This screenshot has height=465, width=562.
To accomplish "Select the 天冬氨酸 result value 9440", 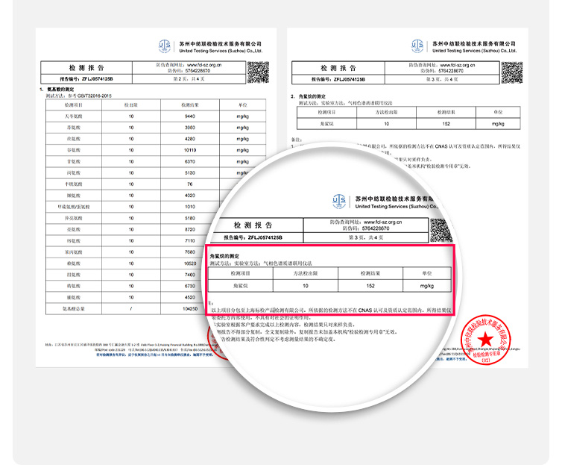I will click(190, 116).
